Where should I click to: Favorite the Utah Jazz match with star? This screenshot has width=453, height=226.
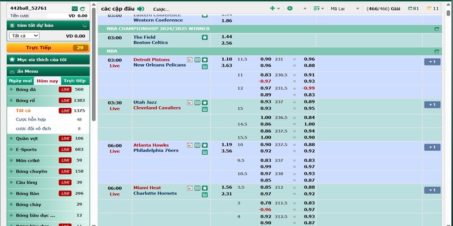[x=205, y=102]
